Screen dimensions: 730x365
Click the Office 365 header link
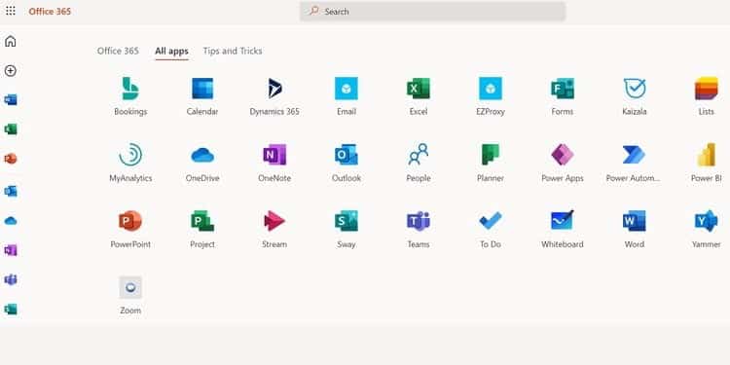[50, 11]
